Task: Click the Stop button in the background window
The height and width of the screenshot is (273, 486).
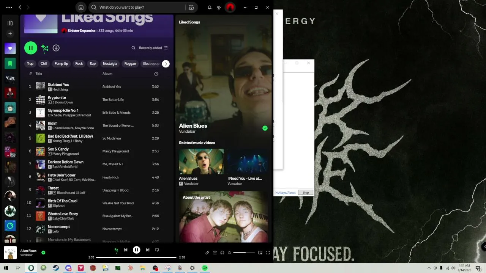Action: 306,193
